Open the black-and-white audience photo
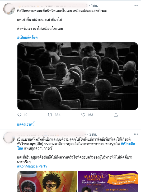This screenshot has width=141, height=192. (x=78, y=76)
